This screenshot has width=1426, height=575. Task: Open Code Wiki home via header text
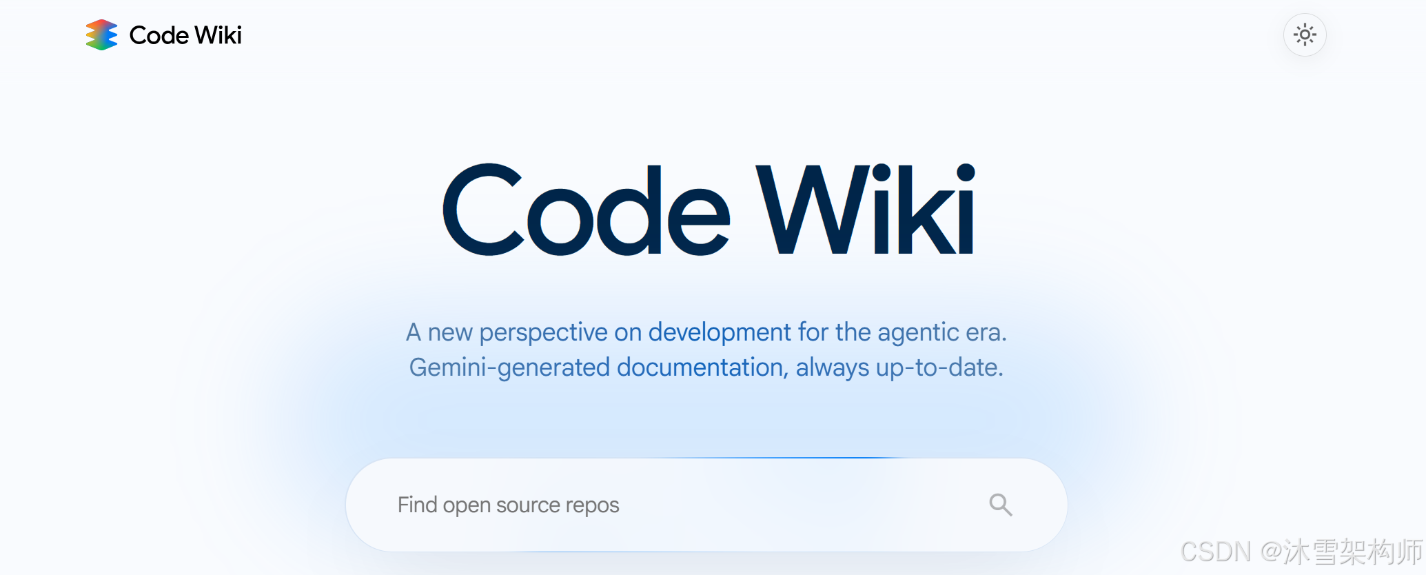point(185,35)
